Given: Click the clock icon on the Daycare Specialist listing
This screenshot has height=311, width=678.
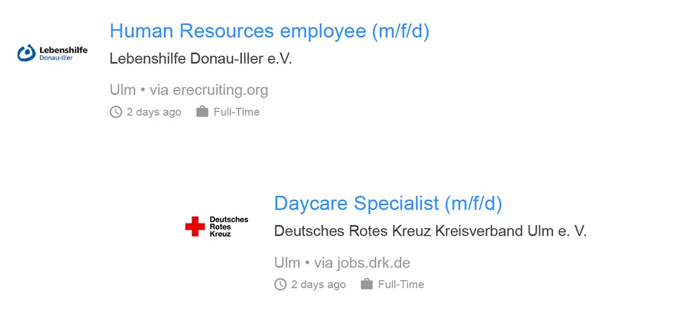Looking at the screenshot, I should pyautogui.click(x=280, y=284).
